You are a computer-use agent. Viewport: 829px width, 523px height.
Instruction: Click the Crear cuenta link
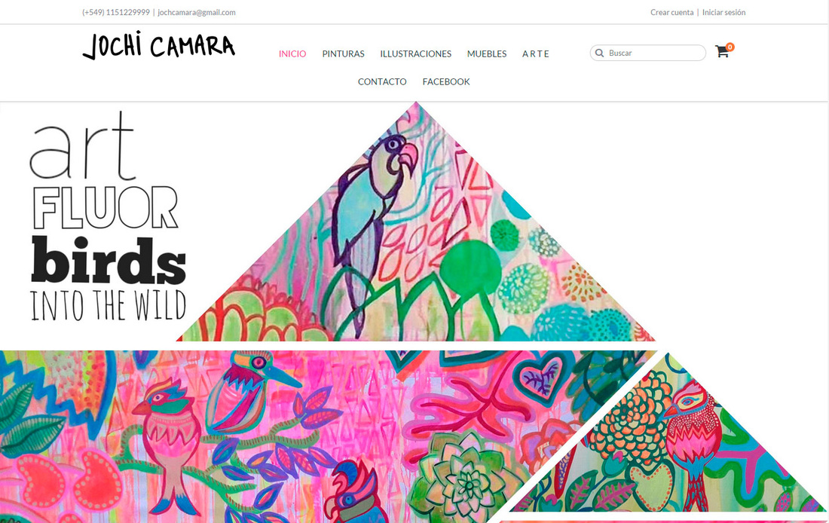tap(672, 12)
